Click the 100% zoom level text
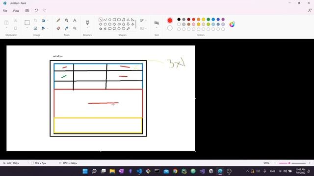 pos(266,163)
